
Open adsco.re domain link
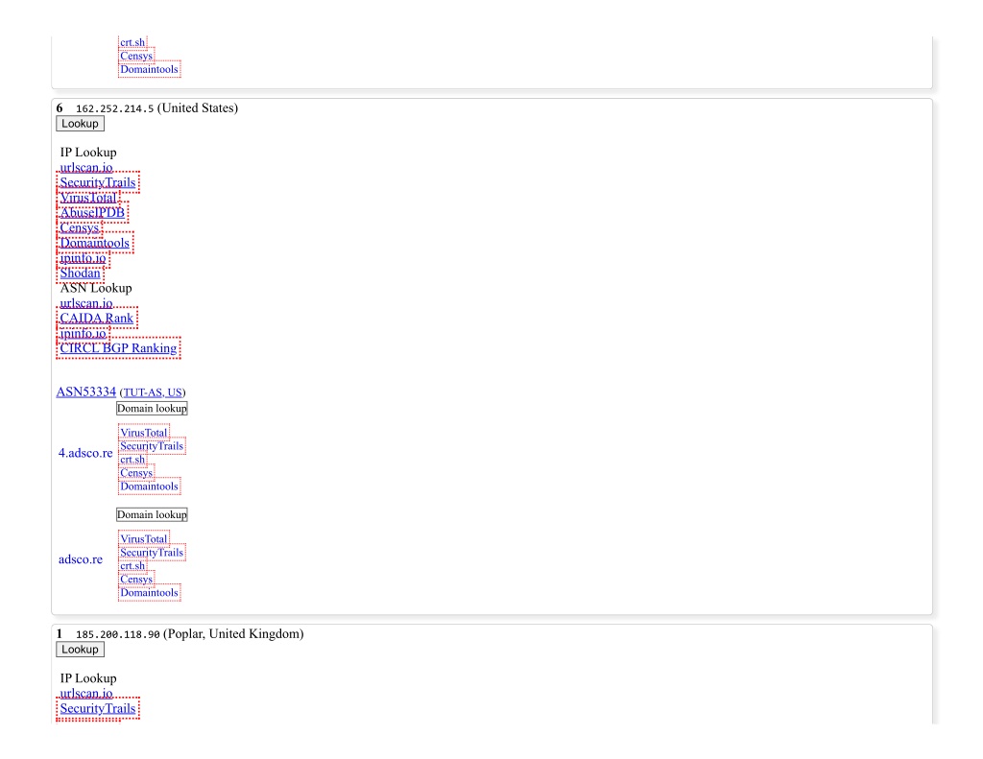pyautogui.click(x=81, y=559)
